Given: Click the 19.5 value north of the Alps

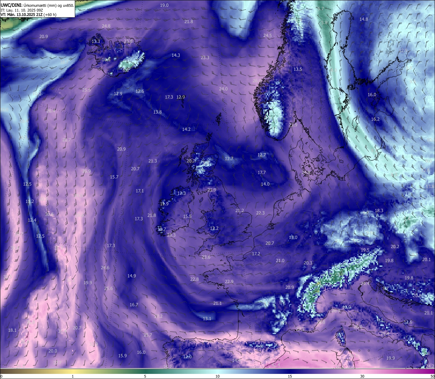Looking at the screenshot, I should (365, 250).
